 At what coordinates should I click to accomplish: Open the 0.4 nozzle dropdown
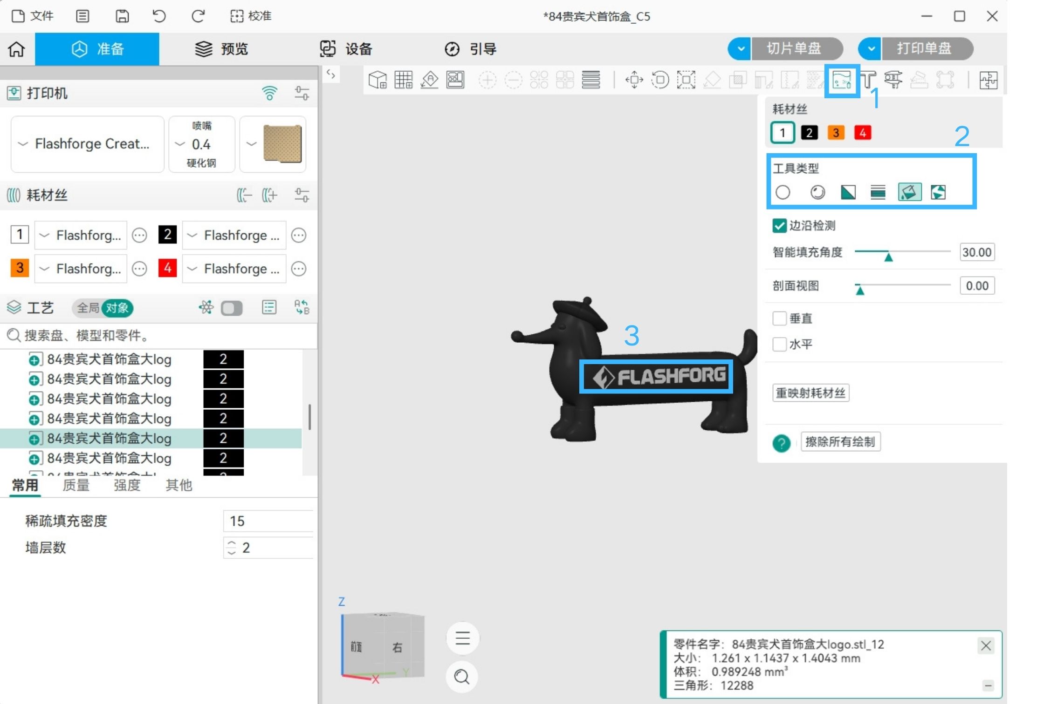coord(201,144)
